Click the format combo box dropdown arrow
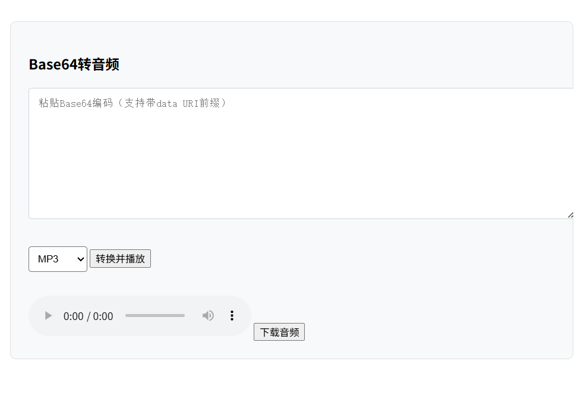 pos(80,259)
